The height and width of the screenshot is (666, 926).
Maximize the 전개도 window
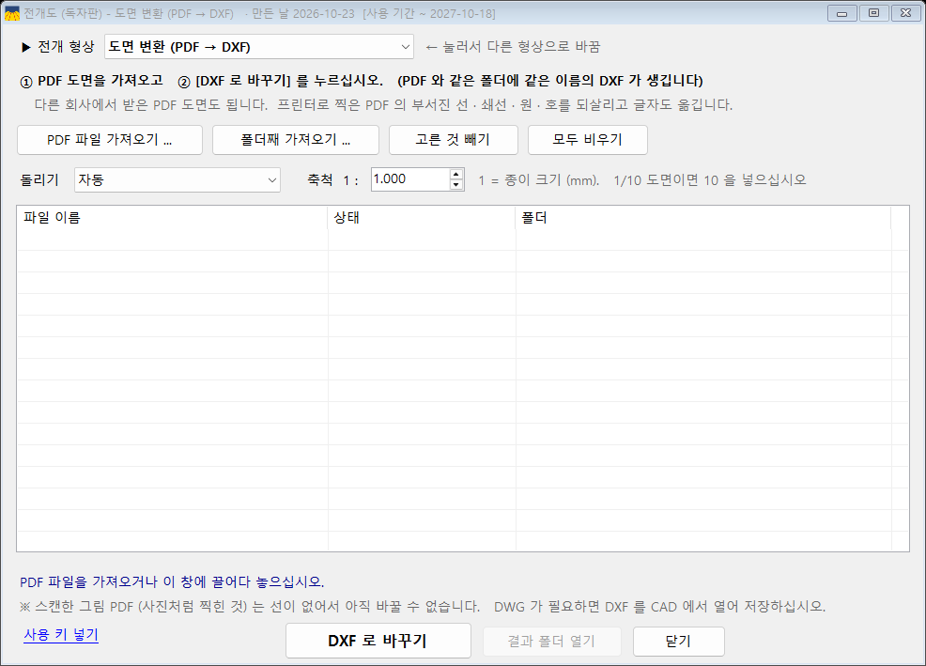pyautogui.click(x=874, y=13)
